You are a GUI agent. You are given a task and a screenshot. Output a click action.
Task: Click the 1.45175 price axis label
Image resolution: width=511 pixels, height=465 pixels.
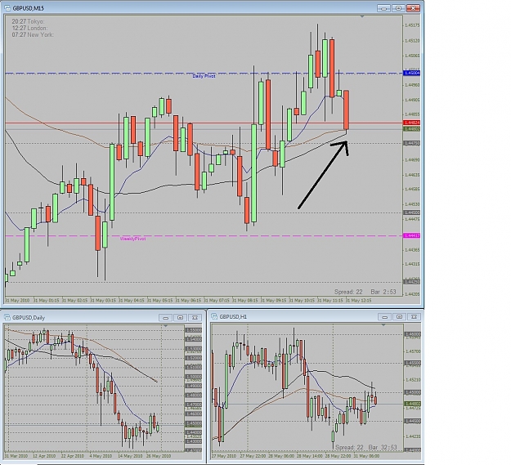pyautogui.click(x=412, y=25)
